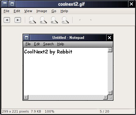Viewport: 136px width, 115px height.
Task: Click the normal size 1:1 magnifier icon
Action: tap(54, 20)
